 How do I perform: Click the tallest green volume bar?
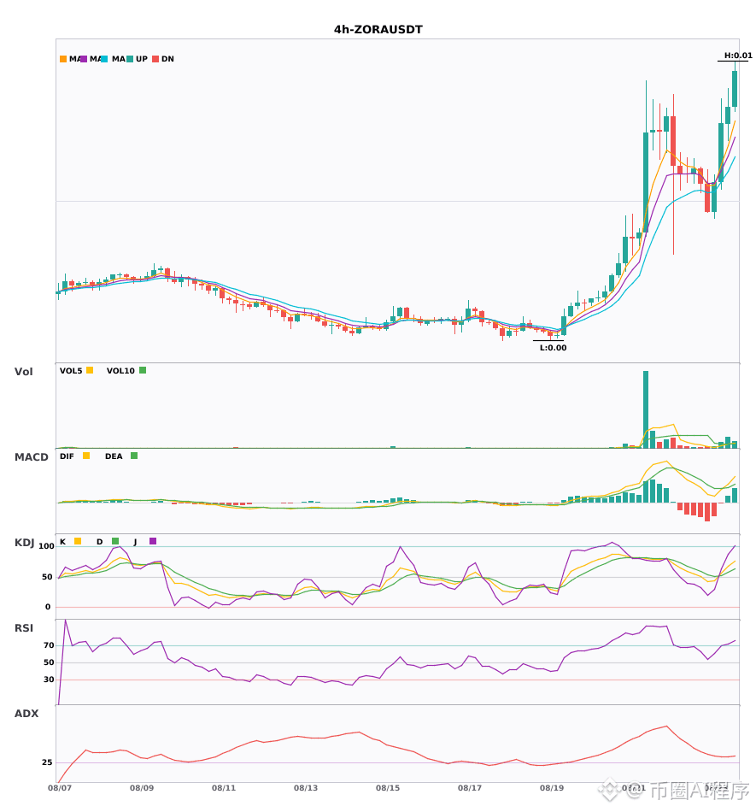coord(646,409)
